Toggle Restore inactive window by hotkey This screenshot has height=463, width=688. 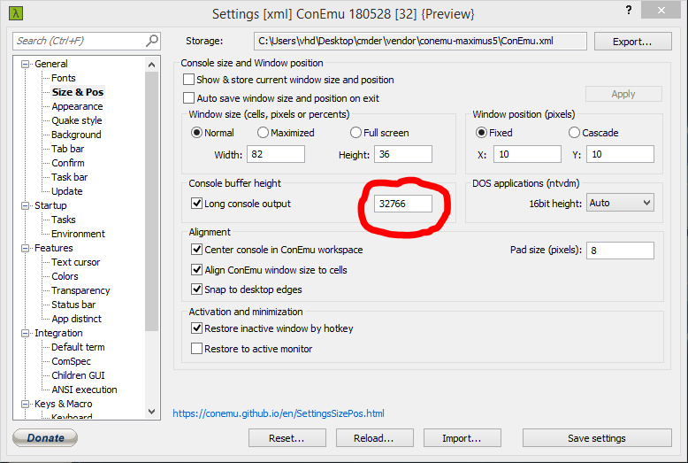point(196,328)
